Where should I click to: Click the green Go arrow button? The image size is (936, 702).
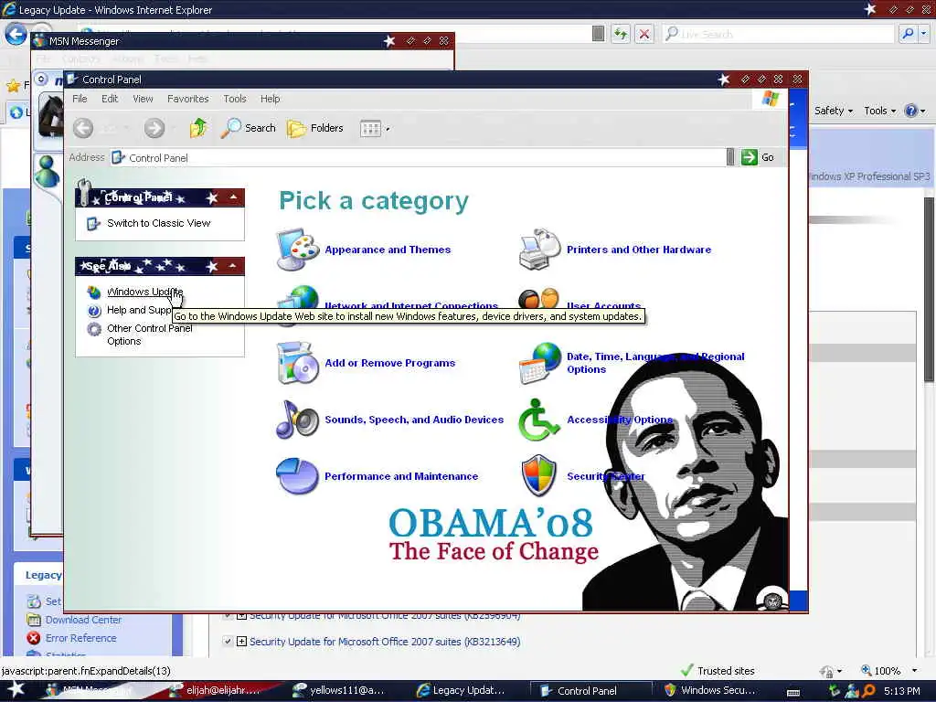click(x=750, y=157)
